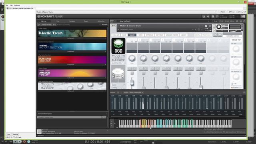This screenshot has height=144, width=256.
Task: Toggle the repeat button in REAPER transport
Action: [29, 142]
